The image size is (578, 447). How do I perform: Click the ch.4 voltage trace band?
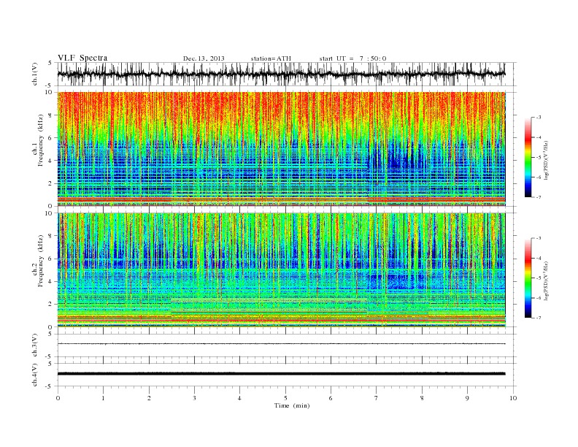point(281,374)
